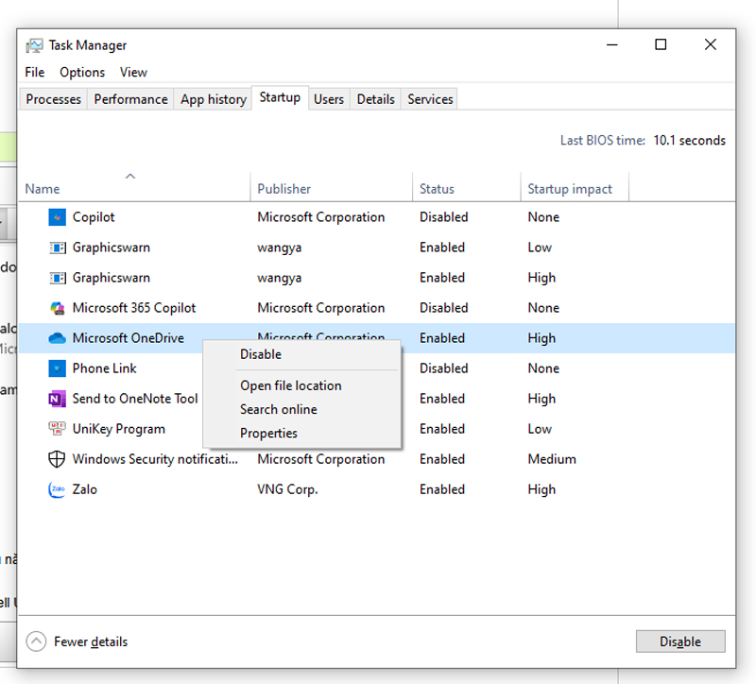Click the Zalo app icon
756x684 pixels.
57,489
